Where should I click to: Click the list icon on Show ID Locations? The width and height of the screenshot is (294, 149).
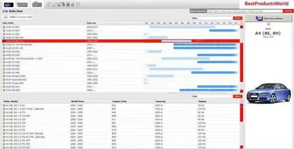point(259,19)
